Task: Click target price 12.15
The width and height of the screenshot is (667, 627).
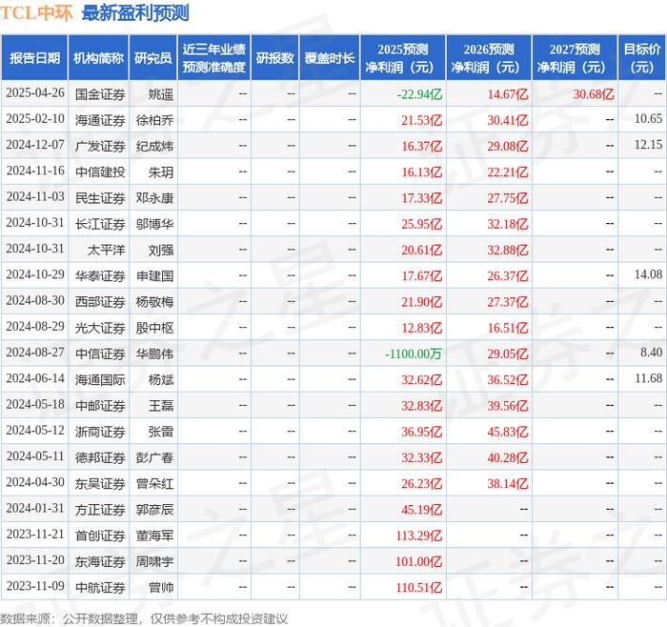Action: pos(648,145)
